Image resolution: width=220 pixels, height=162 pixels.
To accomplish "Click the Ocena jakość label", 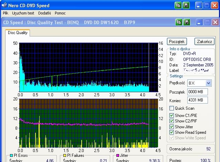I will coord(181,149).
